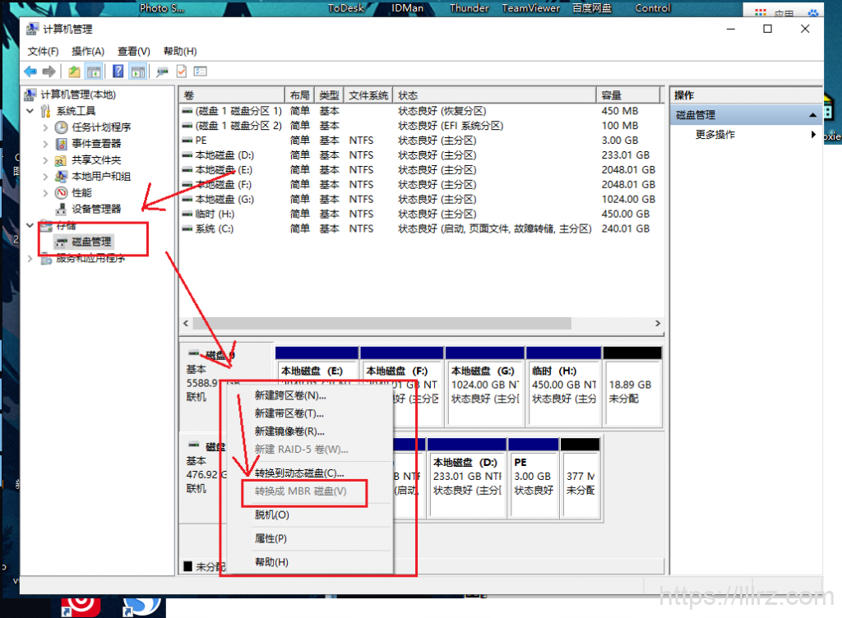
Task: Collapse the 系统工具 tree node
Action: click(31, 111)
